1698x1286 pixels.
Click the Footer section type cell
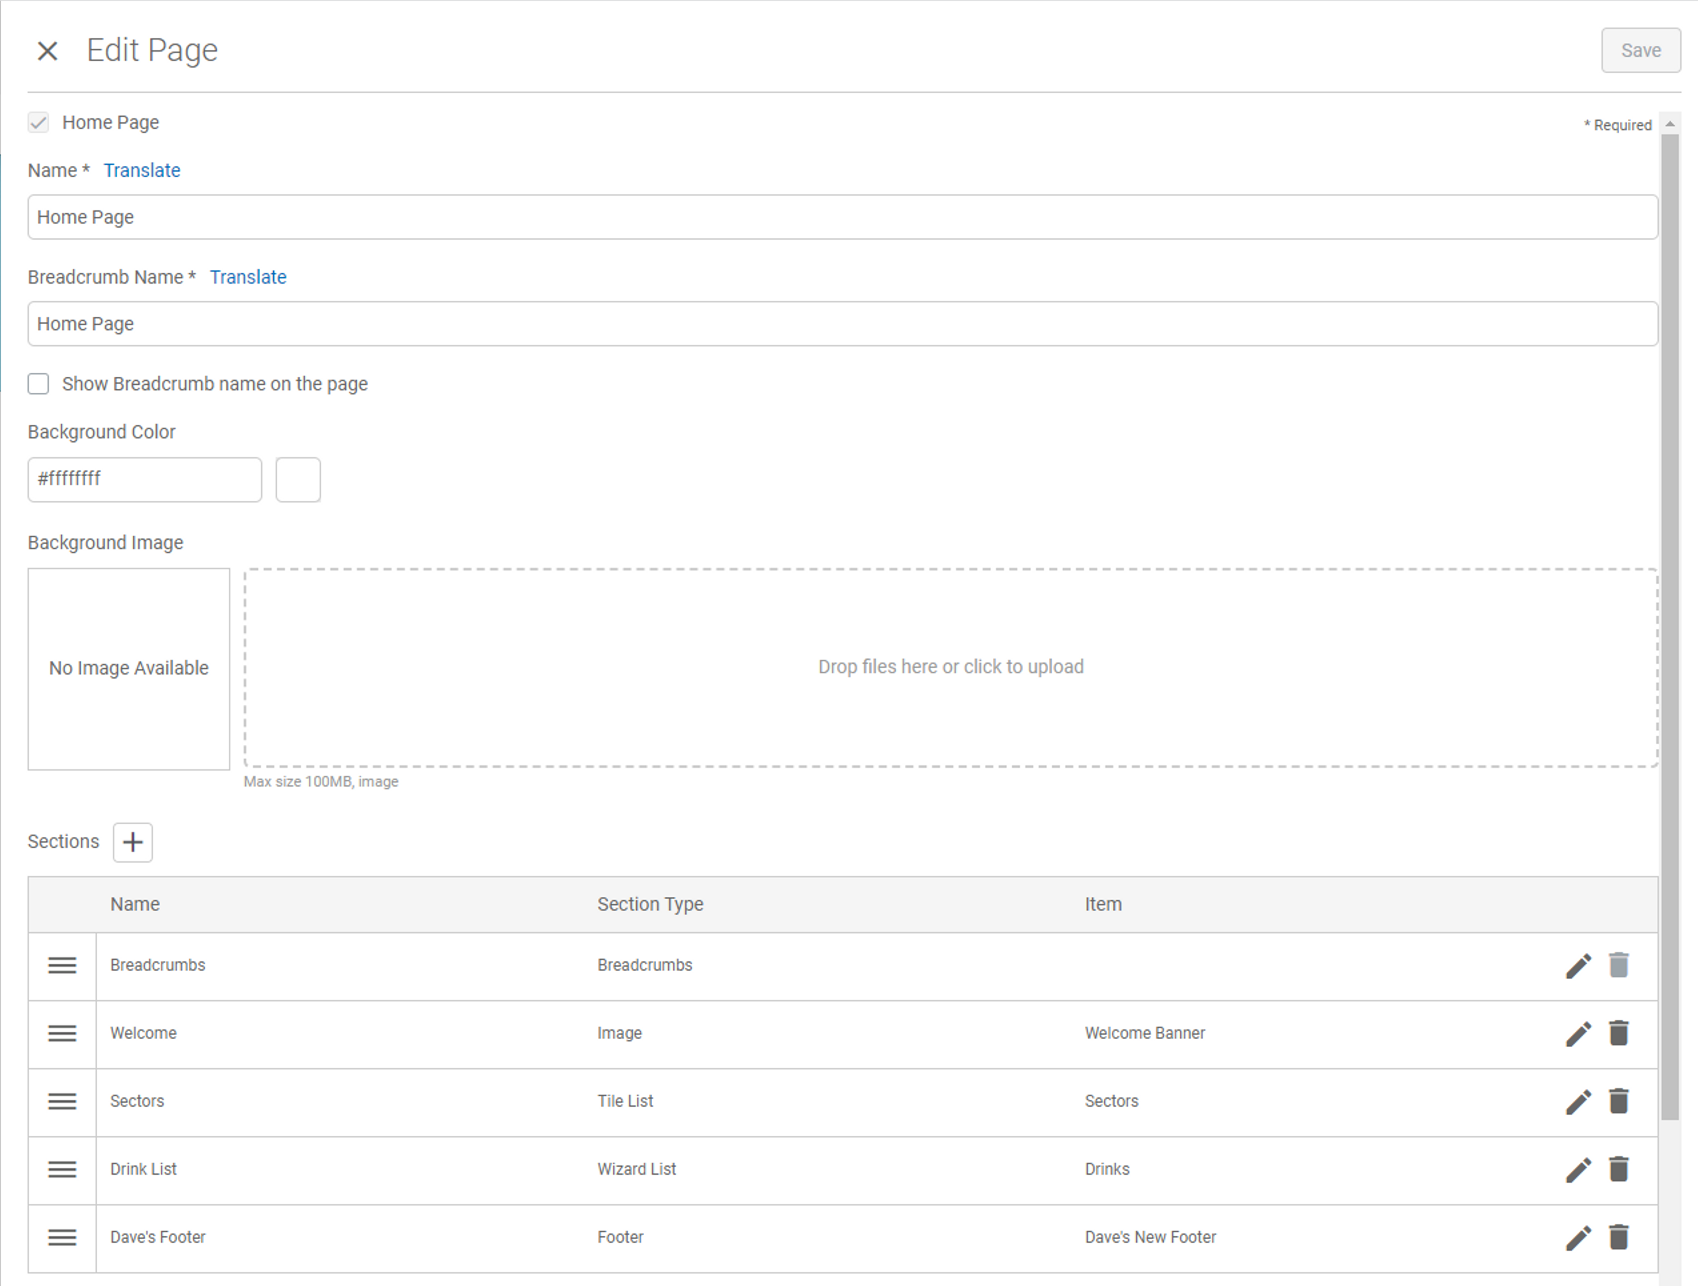620,1238
